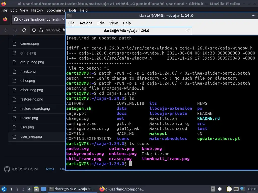Image resolution: width=258 pixels, height=193 pixels.
Task: Open the terminal Actions menu
Action: point(86,23)
